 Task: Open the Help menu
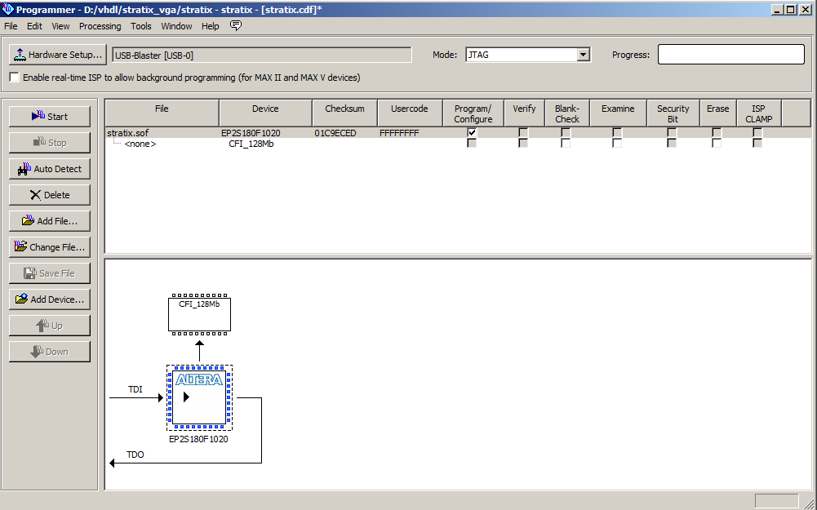tap(211, 26)
